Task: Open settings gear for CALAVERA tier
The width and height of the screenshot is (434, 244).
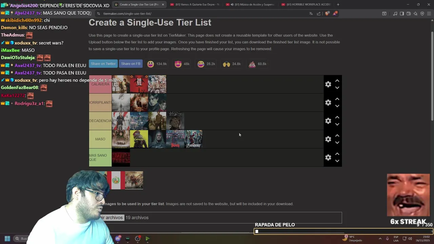Action: click(x=328, y=84)
